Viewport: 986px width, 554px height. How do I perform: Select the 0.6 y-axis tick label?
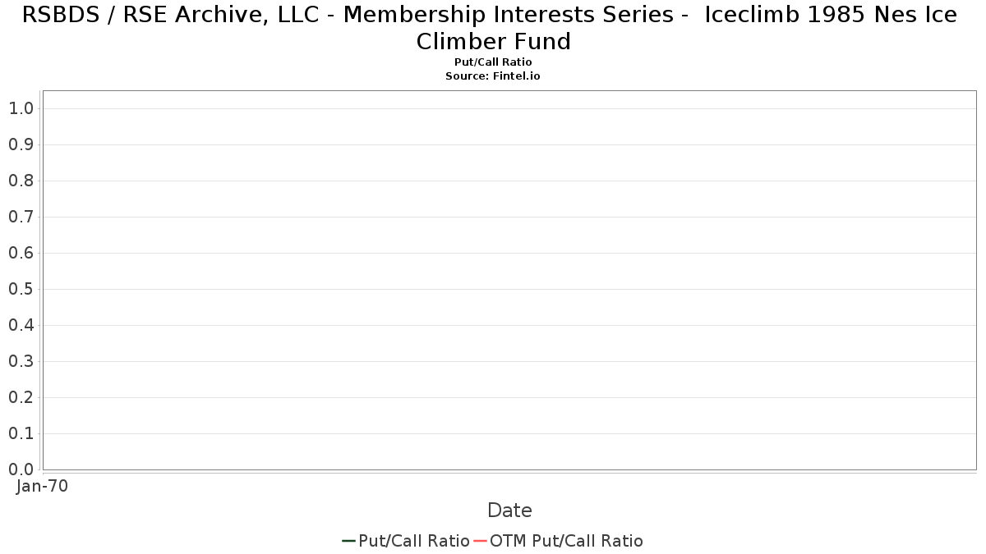[x=21, y=253]
